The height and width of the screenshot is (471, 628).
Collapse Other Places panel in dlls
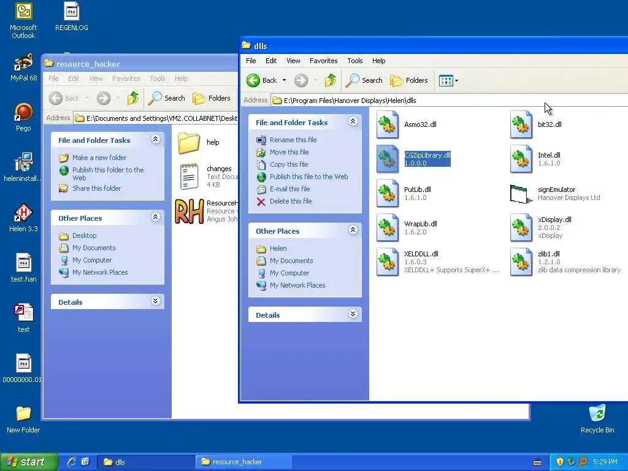coord(353,230)
